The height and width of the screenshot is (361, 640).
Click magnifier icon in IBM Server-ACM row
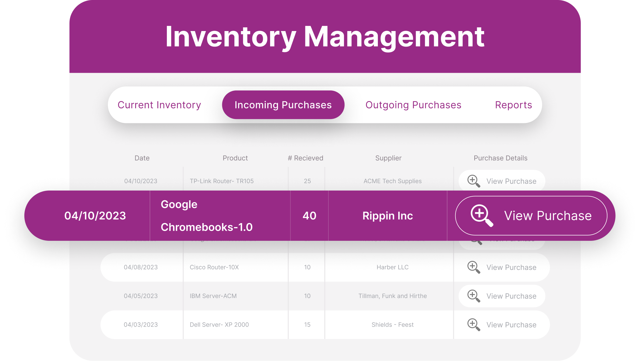(x=473, y=296)
